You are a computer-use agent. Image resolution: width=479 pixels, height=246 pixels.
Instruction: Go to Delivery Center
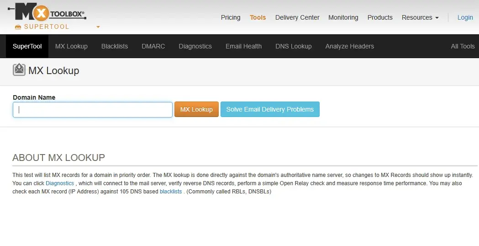tap(297, 17)
